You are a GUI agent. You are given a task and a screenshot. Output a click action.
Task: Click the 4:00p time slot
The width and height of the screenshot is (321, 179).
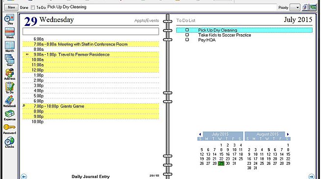pyautogui.click(x=91, y=91)
